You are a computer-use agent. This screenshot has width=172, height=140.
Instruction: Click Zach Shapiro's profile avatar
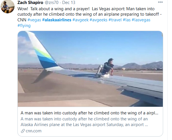(x=6, y=7)
